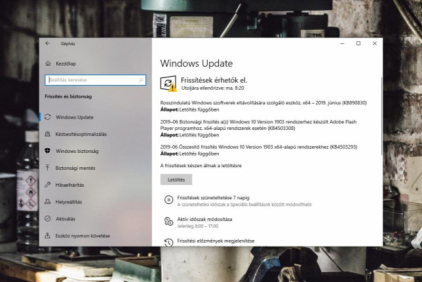Open the Hibaelhárítás wrench icon
Viewport: 422px width, 282px height.
click(48, 185)
